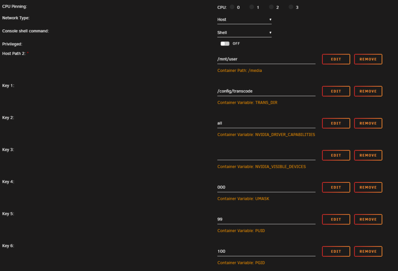Edit the Host Path 2 mapping
Image resolution: width=398 pixels, height=271 pixels.
tap(336, 59)
